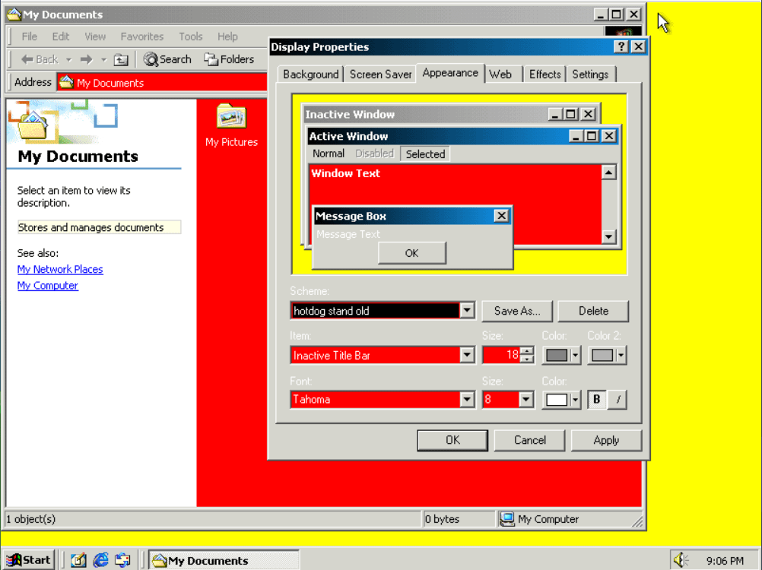Switch to the Screen Saver tab
The height and width of the screenshot is (570, 762).
(x=380, y=74)
